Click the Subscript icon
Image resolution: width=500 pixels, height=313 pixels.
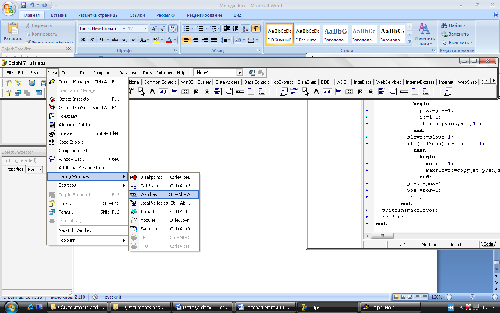124,40
